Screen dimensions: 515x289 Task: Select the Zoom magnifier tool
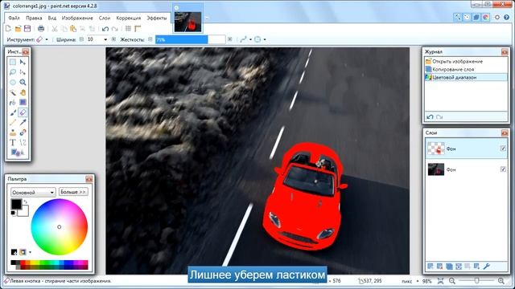point(23,82)
